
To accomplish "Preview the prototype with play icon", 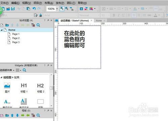I will [x=81, y=9].
